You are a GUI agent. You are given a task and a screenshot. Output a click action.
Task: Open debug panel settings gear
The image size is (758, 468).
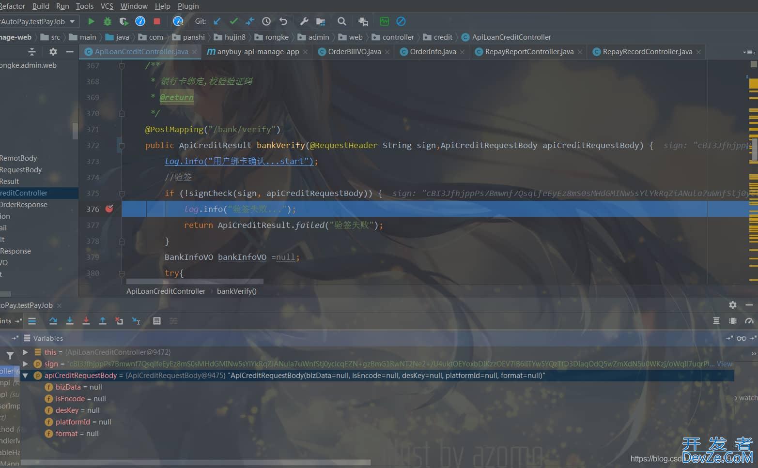click(733, 305)
